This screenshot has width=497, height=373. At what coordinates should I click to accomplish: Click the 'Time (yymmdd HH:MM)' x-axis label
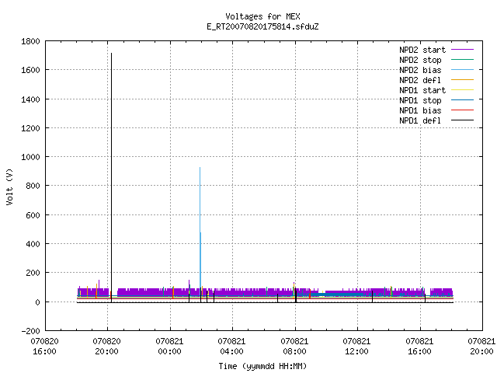tap(262, 366)
